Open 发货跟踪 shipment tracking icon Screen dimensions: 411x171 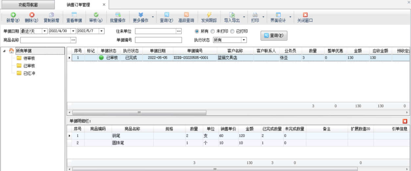pos(209,15)
